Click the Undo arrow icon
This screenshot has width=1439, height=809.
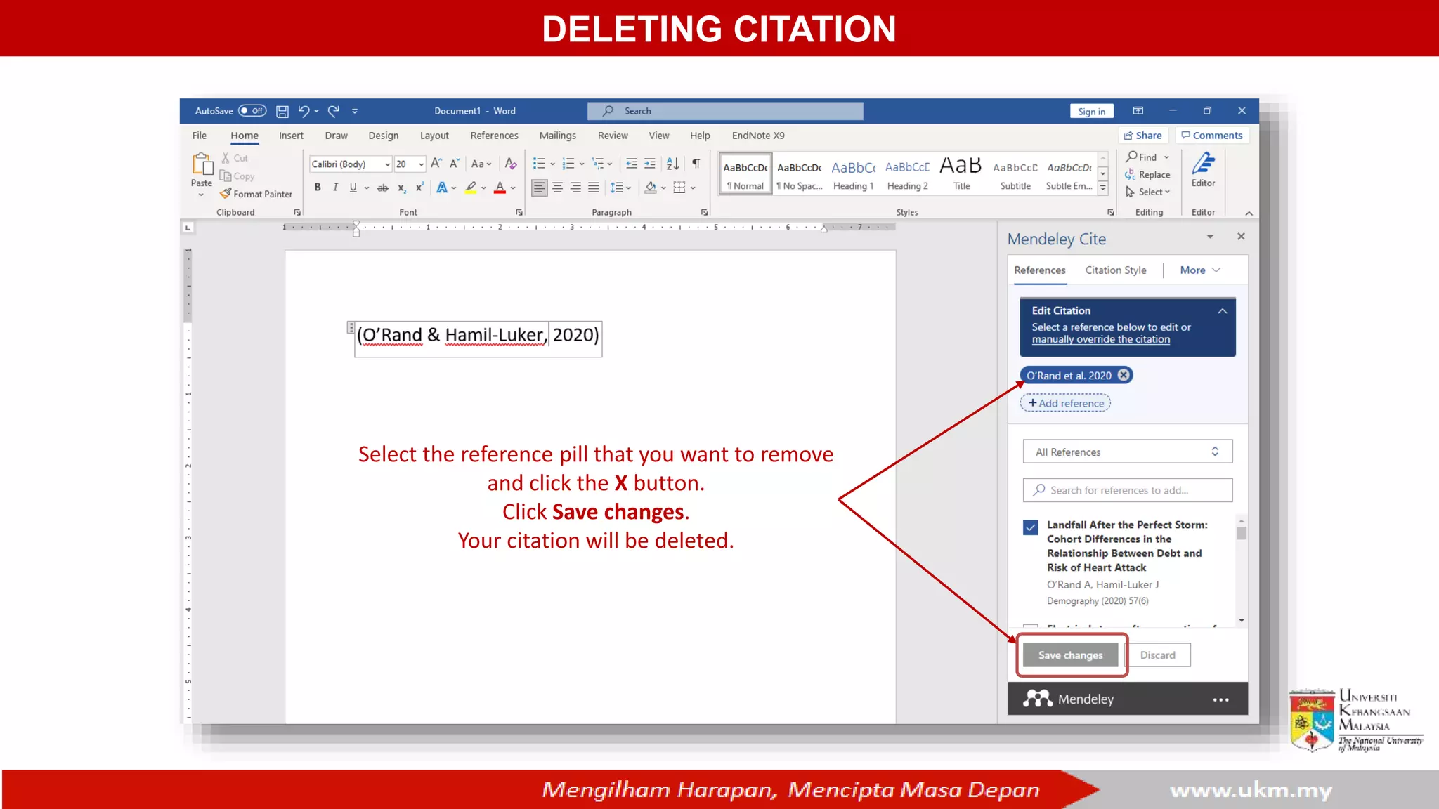pyautogui.click(x=304, y=111)
